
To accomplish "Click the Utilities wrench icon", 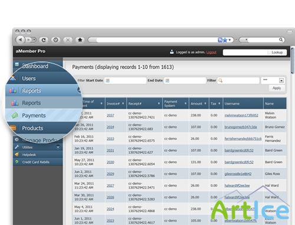I will click(x=17, y=147).
